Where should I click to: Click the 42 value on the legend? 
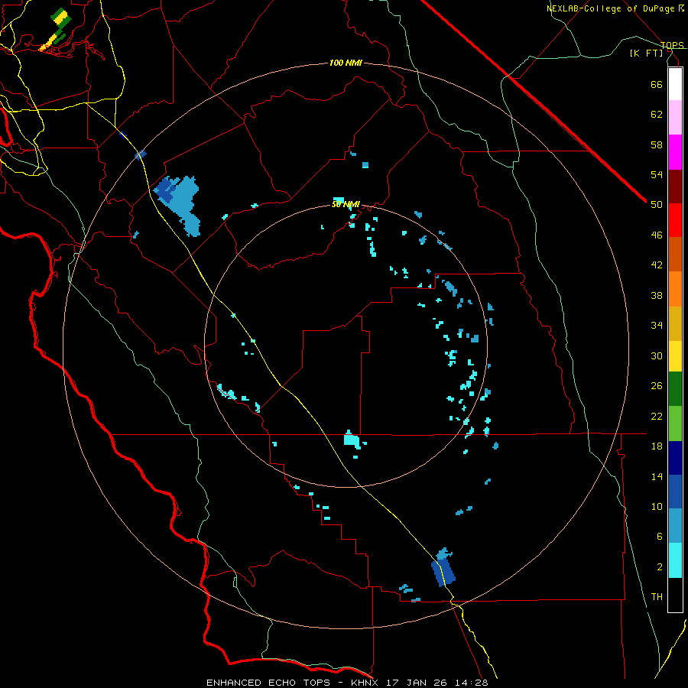(657, 265)
